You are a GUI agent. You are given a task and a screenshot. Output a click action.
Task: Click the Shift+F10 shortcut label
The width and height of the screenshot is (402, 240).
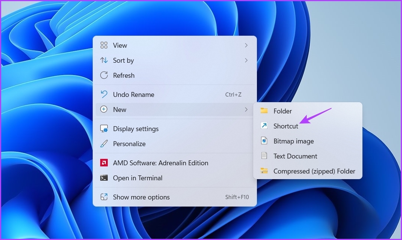coord(237,197)
